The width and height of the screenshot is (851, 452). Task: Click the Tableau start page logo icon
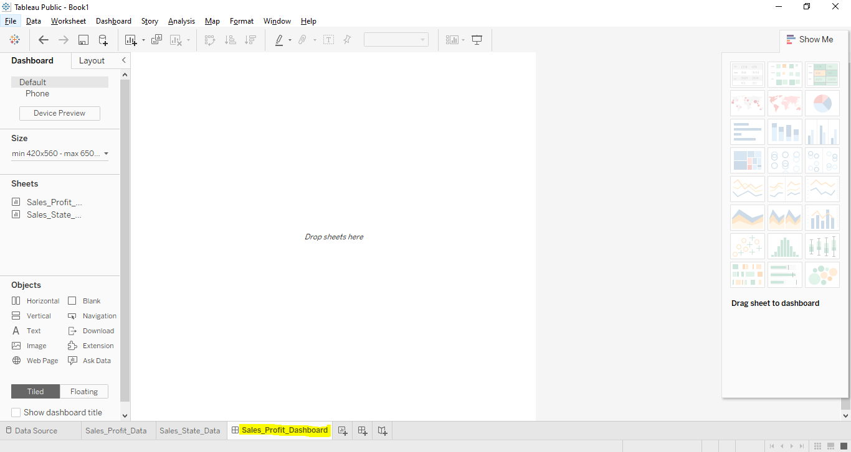point(14,40)
